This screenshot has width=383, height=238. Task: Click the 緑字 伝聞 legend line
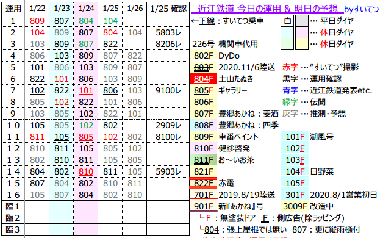(304, 102)
